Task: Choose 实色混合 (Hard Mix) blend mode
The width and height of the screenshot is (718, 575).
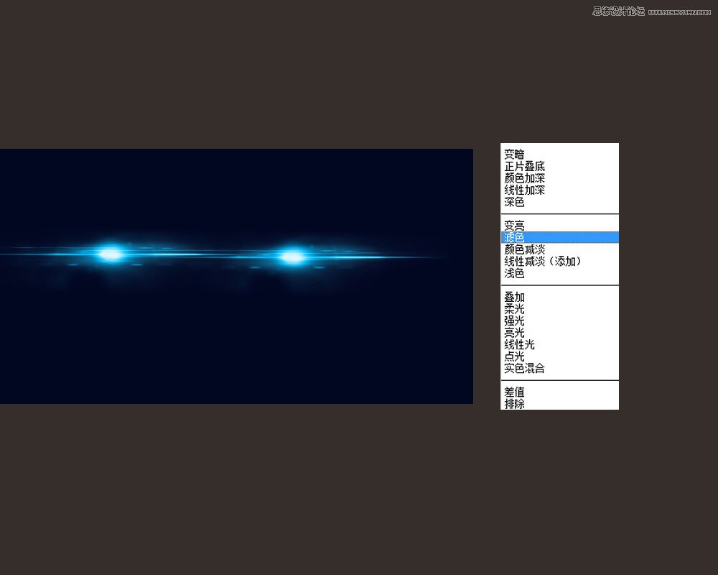Action: 524,369
